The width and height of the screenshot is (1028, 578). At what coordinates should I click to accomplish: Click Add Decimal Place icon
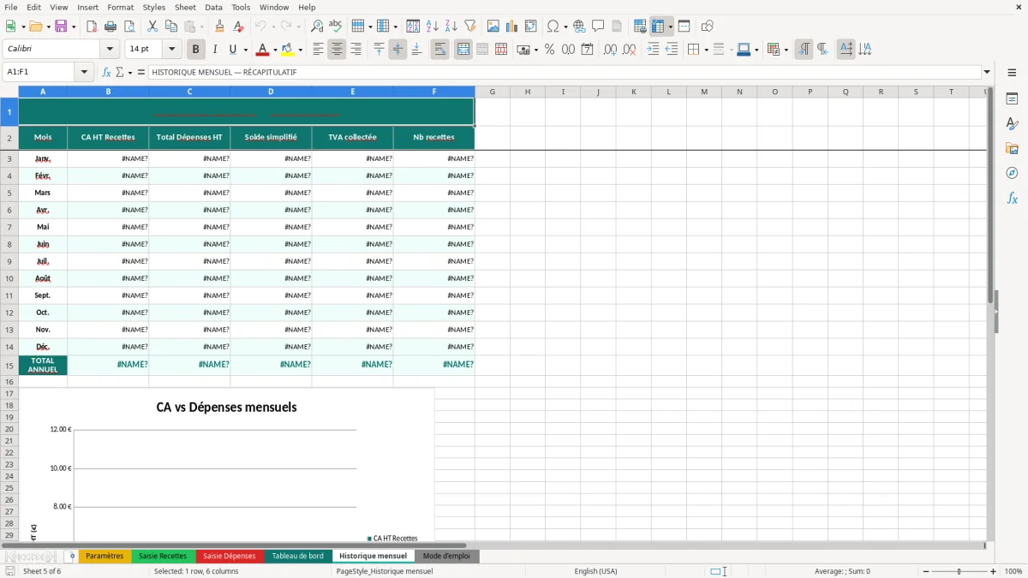pos(611,50)
